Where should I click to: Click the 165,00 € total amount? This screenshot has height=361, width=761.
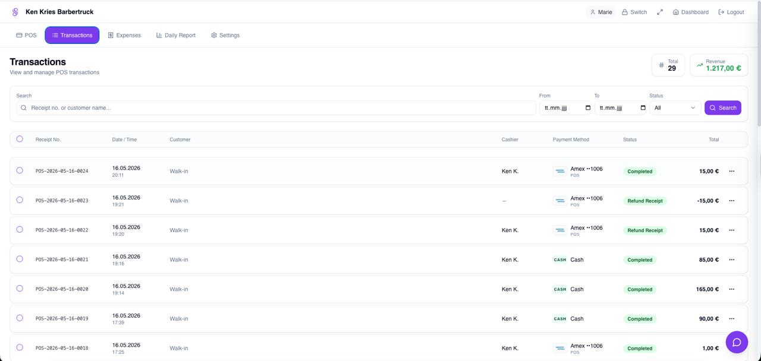click(x=707, y=289)
